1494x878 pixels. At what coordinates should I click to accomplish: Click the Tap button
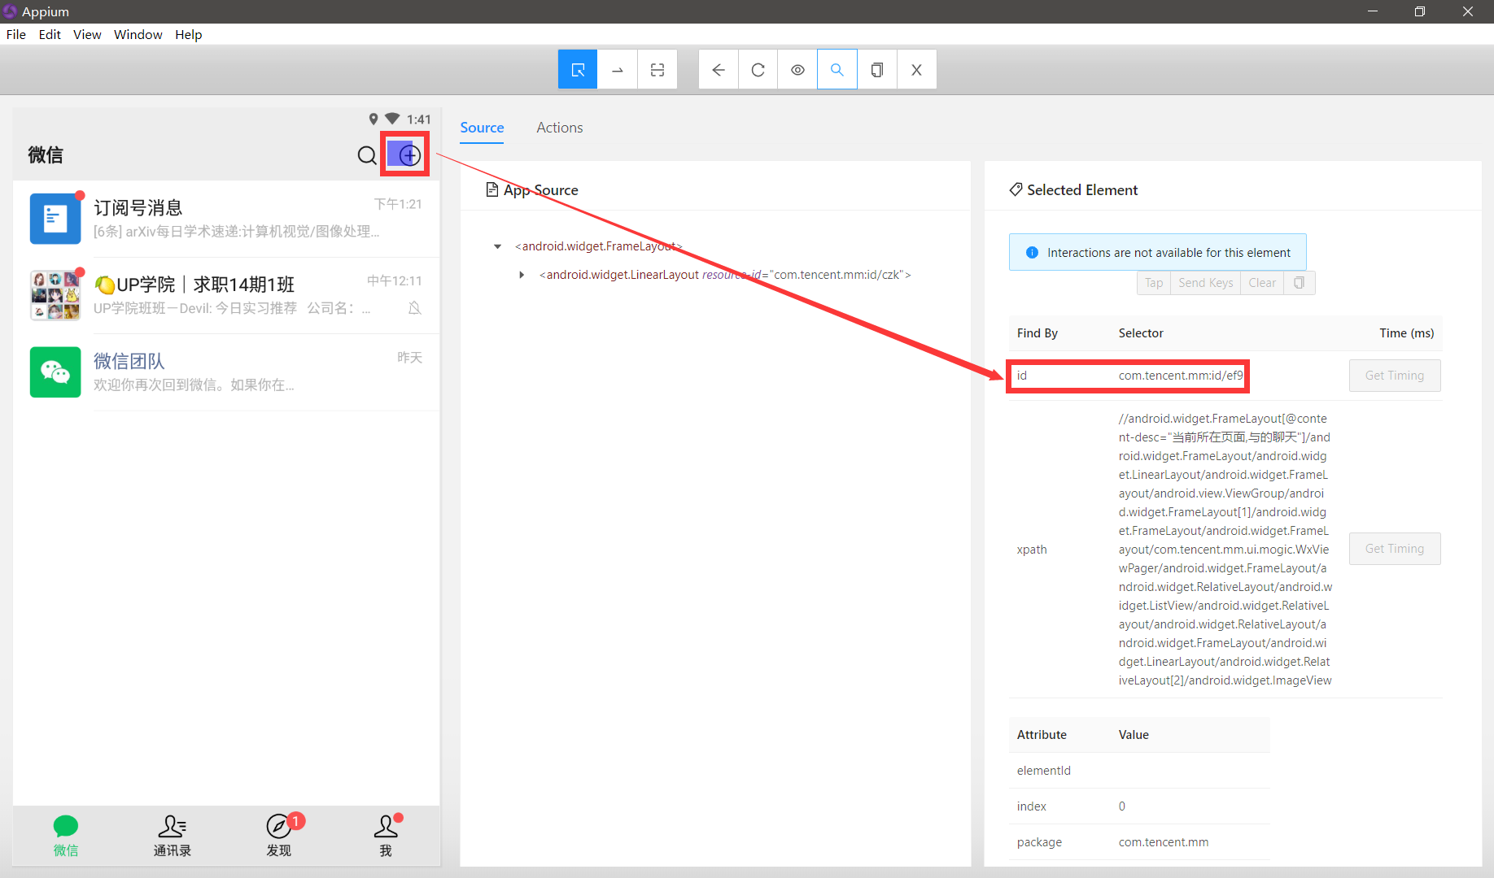1154,283
